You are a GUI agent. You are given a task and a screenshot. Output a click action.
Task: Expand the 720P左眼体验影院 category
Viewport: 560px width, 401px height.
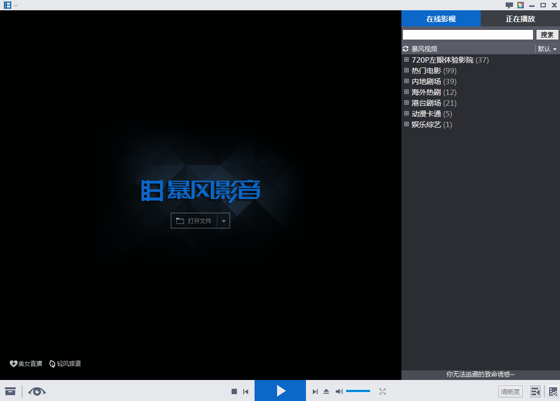point(406,60)
